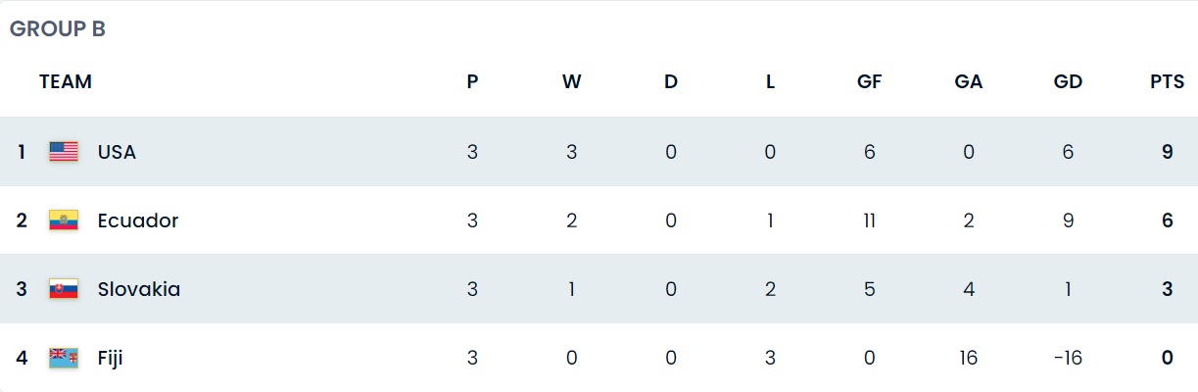
Task: Click Fiji's -16 goal difference cell
Action: tap(1068, 358)
